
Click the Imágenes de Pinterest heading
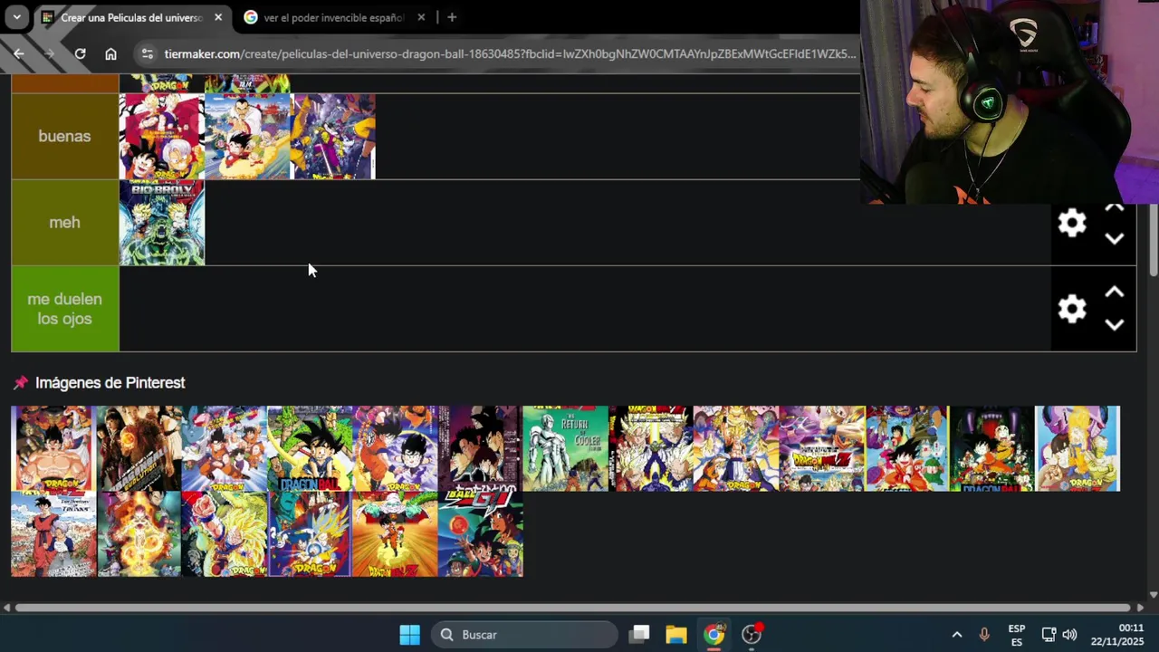[x=110, y=383]
